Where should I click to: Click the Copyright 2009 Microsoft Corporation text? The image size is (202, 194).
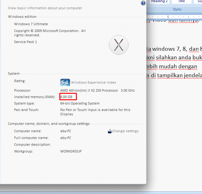(50, 33)
